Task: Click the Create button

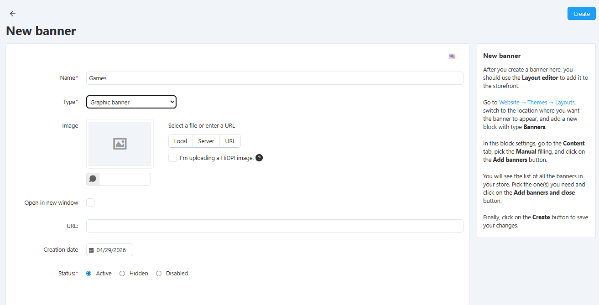Action: (x=582, y=14)
